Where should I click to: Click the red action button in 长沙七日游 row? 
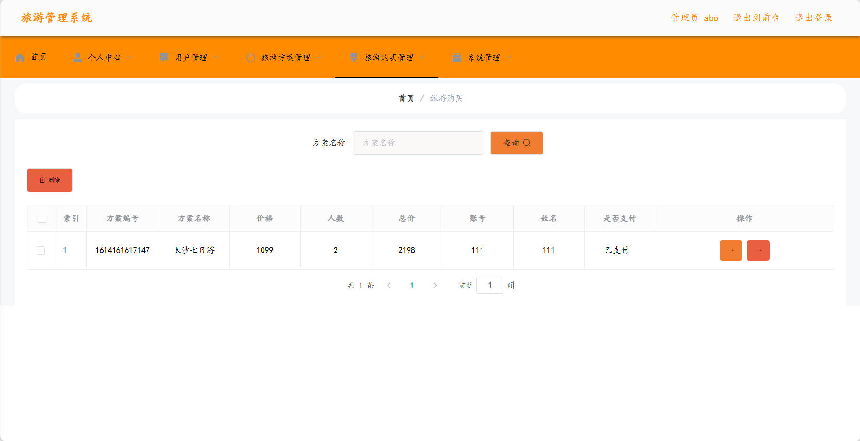tap(758, 250)
